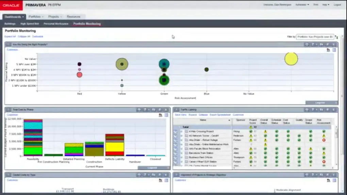The height and width of the screenshot is (195, 347).
Task: Toggle collapse button of Traffic Lighting portlet
Action: pyautogui.click(x=176, y=110)
